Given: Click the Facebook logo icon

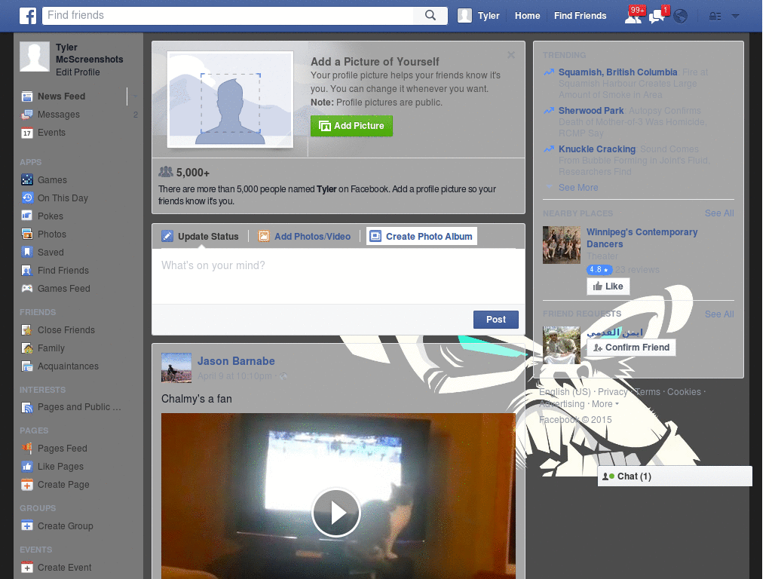Looking at the screenshot, I should 28,16.
